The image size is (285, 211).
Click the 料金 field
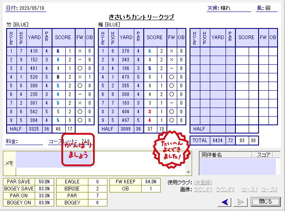(x=24, y=141)
